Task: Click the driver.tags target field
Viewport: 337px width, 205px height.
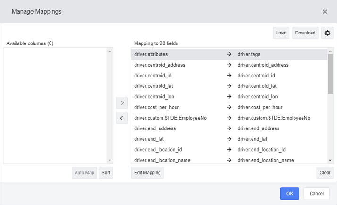Action: (x=249, y=54)
